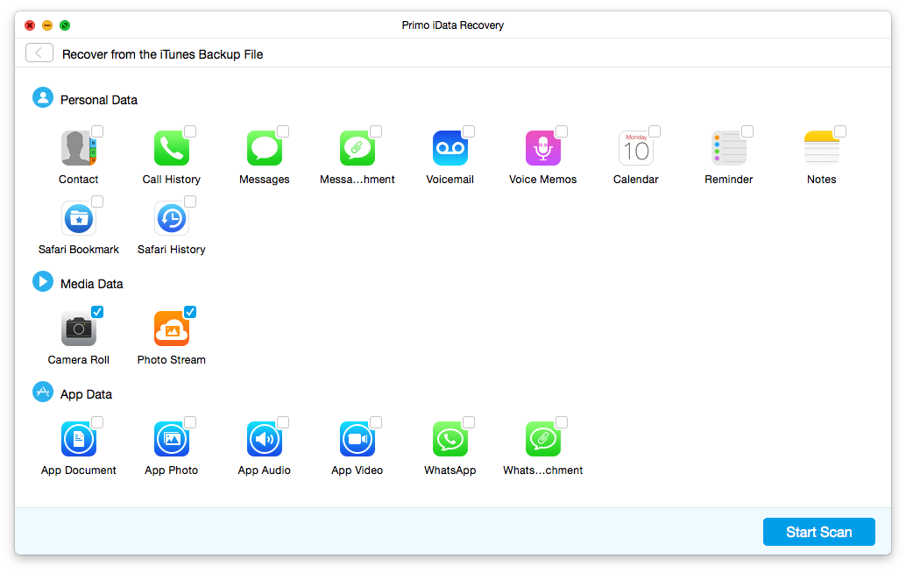Click the App Photo icon
This screenshot has width=906, height=573.
click(x=172, y=439)
